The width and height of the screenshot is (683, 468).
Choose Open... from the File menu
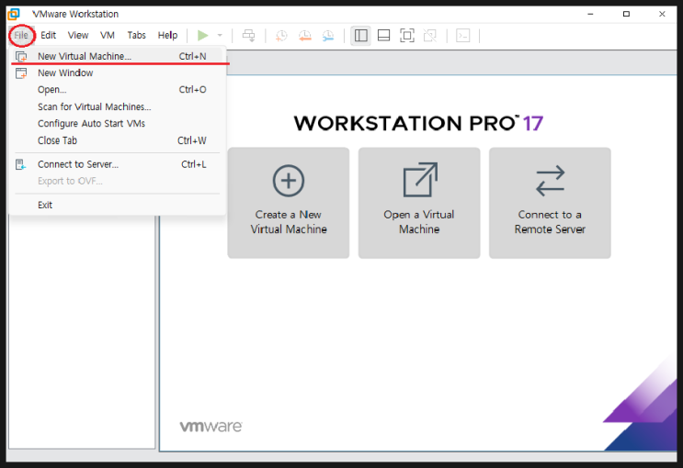click(x=117, y=90)
